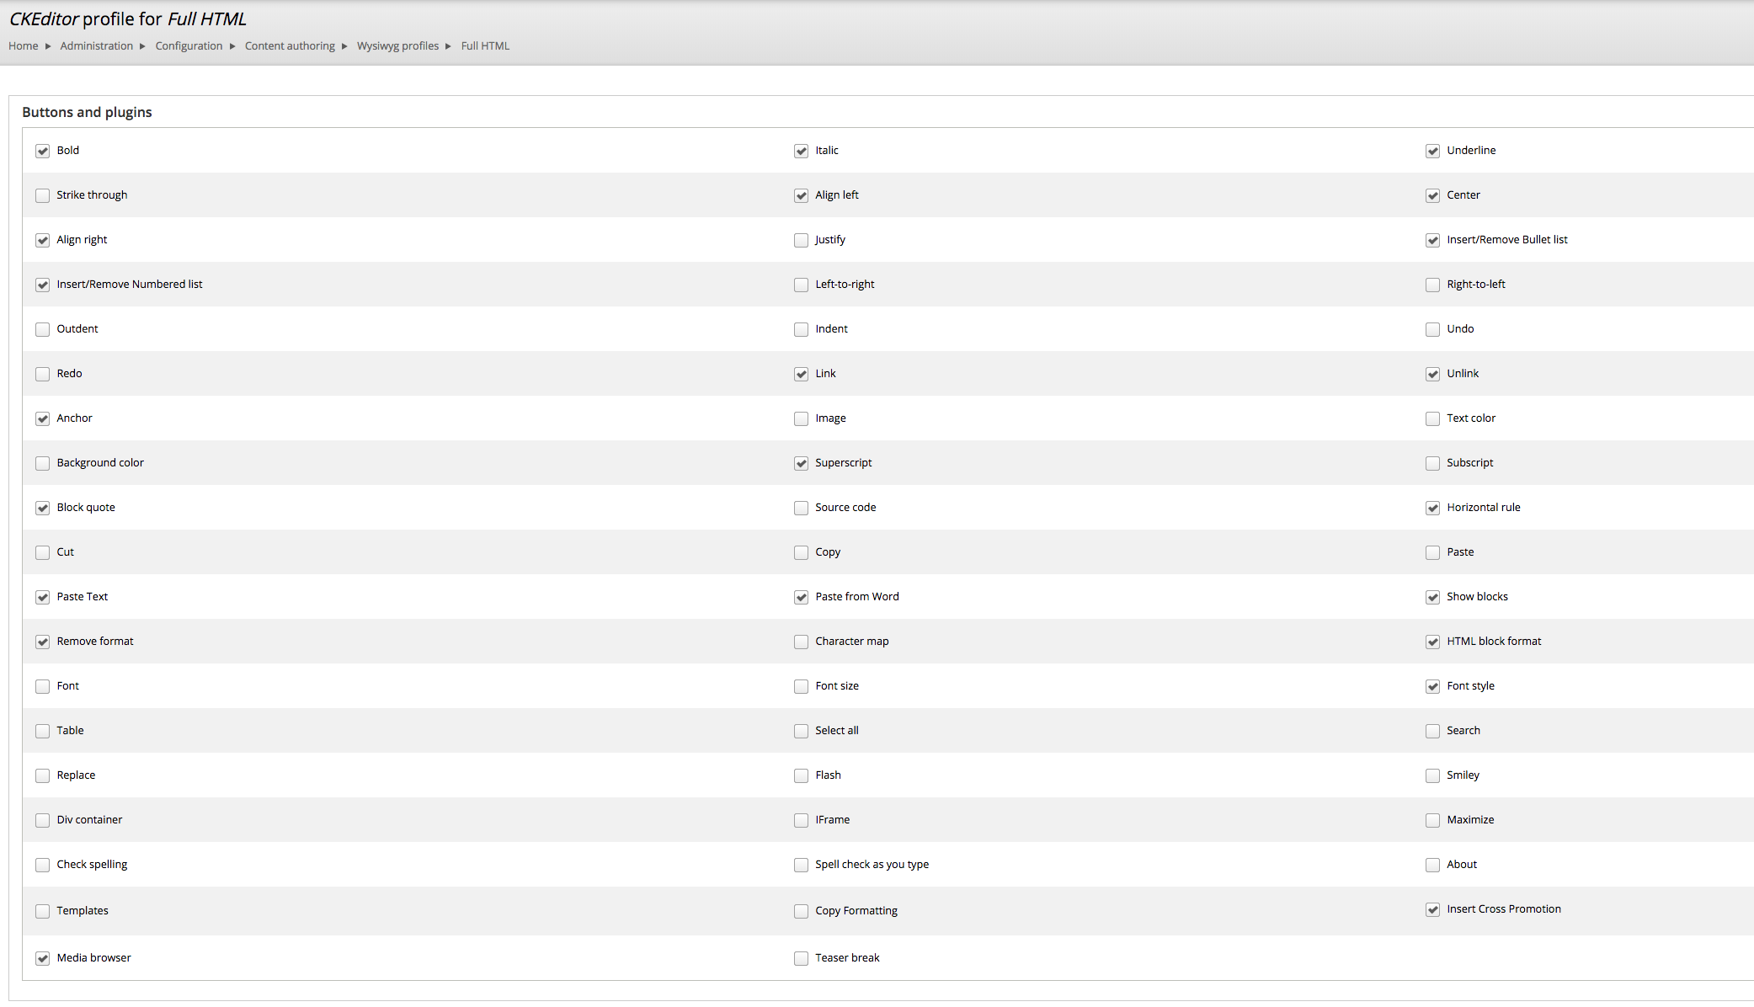Screen dimensions: 1754x1007
Task: Toggle the Align left button
Action: (x=800, y=195)
